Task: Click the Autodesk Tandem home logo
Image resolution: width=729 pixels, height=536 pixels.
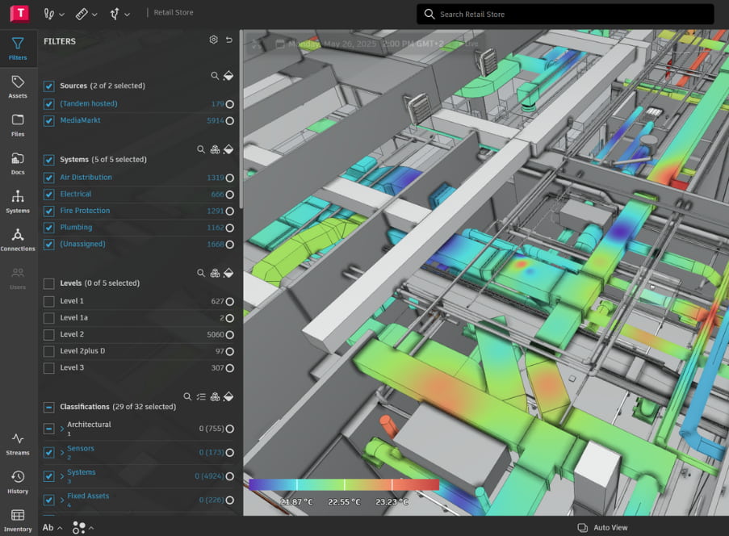Action: click(19, 14)
